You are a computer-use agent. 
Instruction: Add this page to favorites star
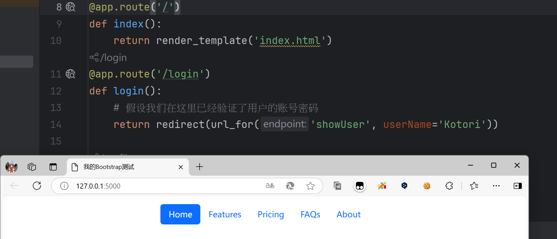pyautogui.click(x=310, y=186)
